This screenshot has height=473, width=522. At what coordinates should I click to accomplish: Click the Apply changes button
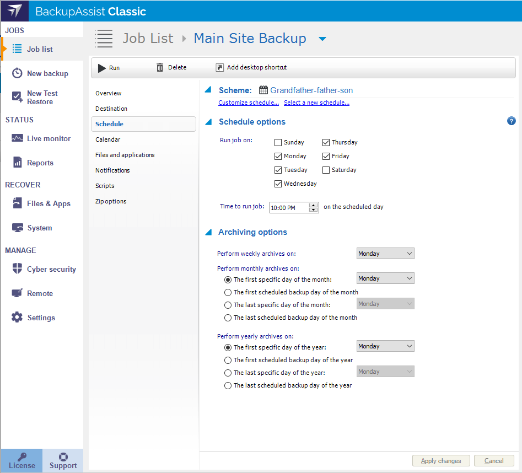[440, 461]
